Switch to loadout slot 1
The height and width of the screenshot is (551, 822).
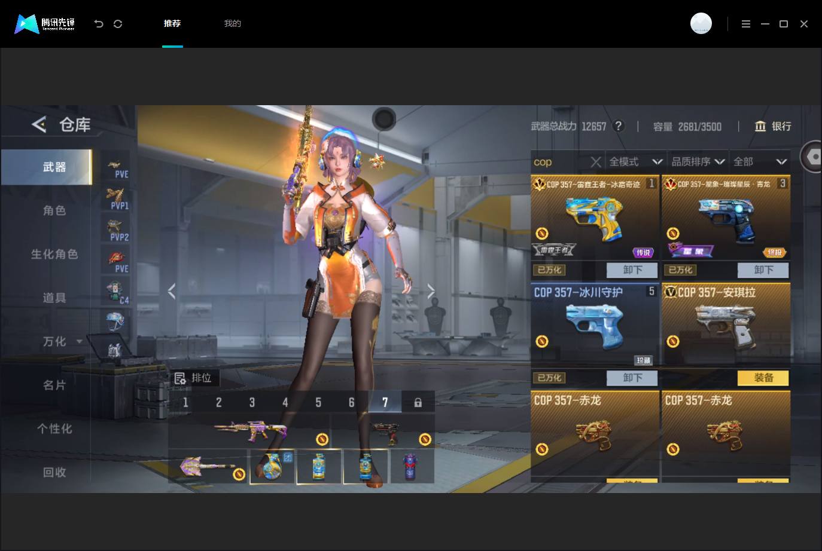coord(185,402)
